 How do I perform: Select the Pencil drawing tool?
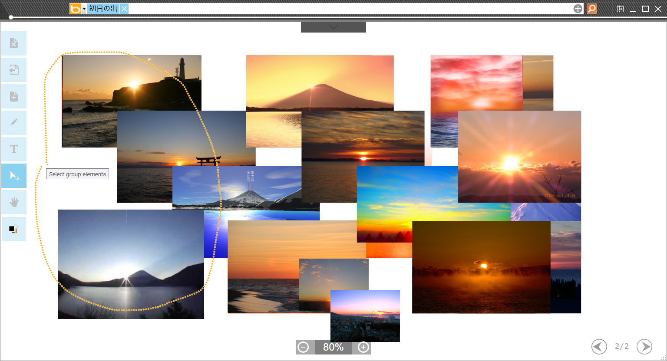coord(14,123)
